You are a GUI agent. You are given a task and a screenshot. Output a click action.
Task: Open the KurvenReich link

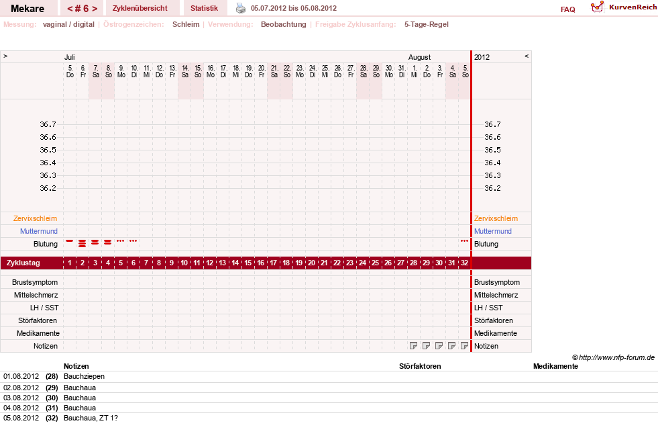(633, 7)
